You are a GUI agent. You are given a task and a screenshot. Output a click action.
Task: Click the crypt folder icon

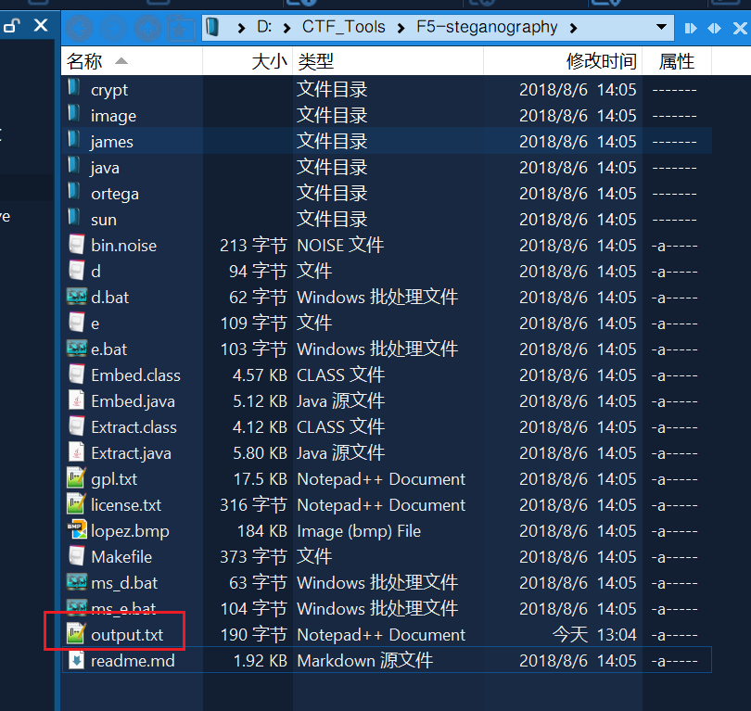click(x=74, y=89)
